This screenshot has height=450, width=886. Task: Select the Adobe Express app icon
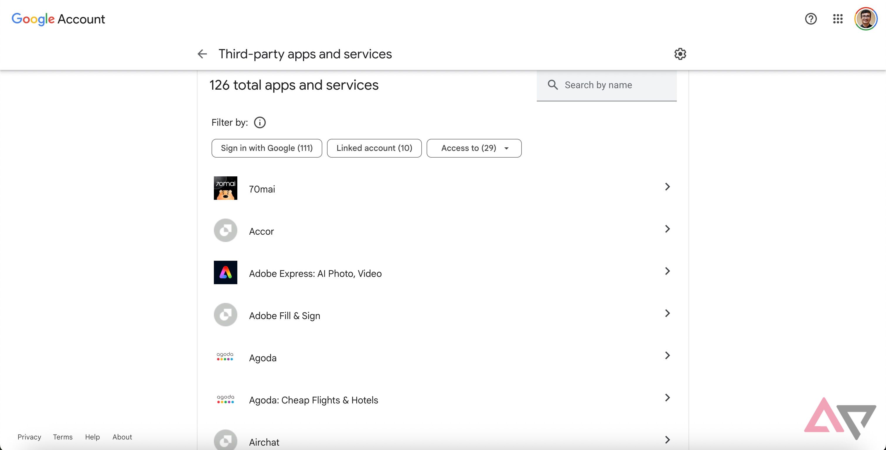click(x=225, y=272)
